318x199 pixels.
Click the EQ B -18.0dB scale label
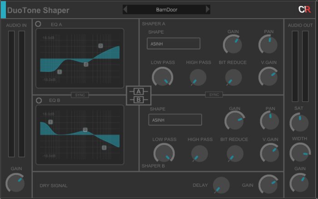point(49,156)
